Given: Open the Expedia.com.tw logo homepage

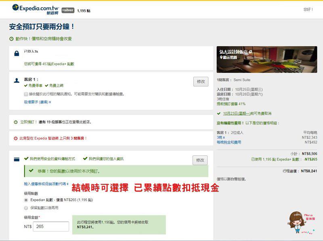Looking at the screenshot, I should [35, 9].
